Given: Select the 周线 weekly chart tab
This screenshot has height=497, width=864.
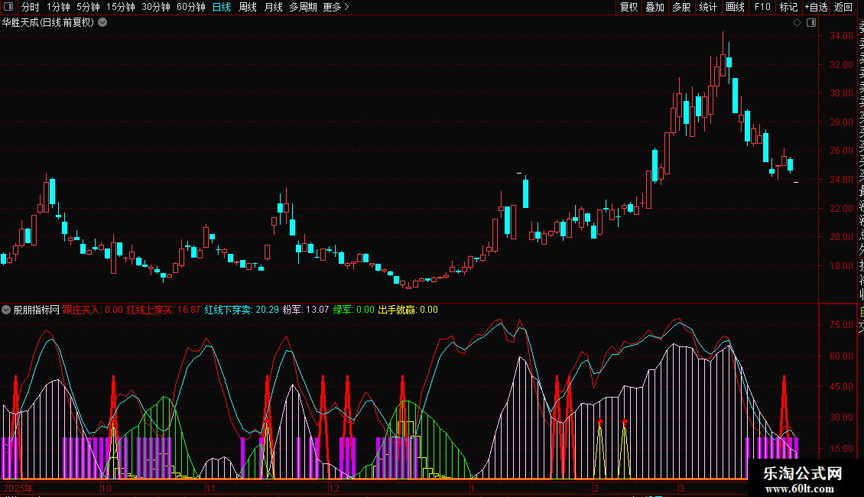Looking at the screenshot, I should pos(248,7).
